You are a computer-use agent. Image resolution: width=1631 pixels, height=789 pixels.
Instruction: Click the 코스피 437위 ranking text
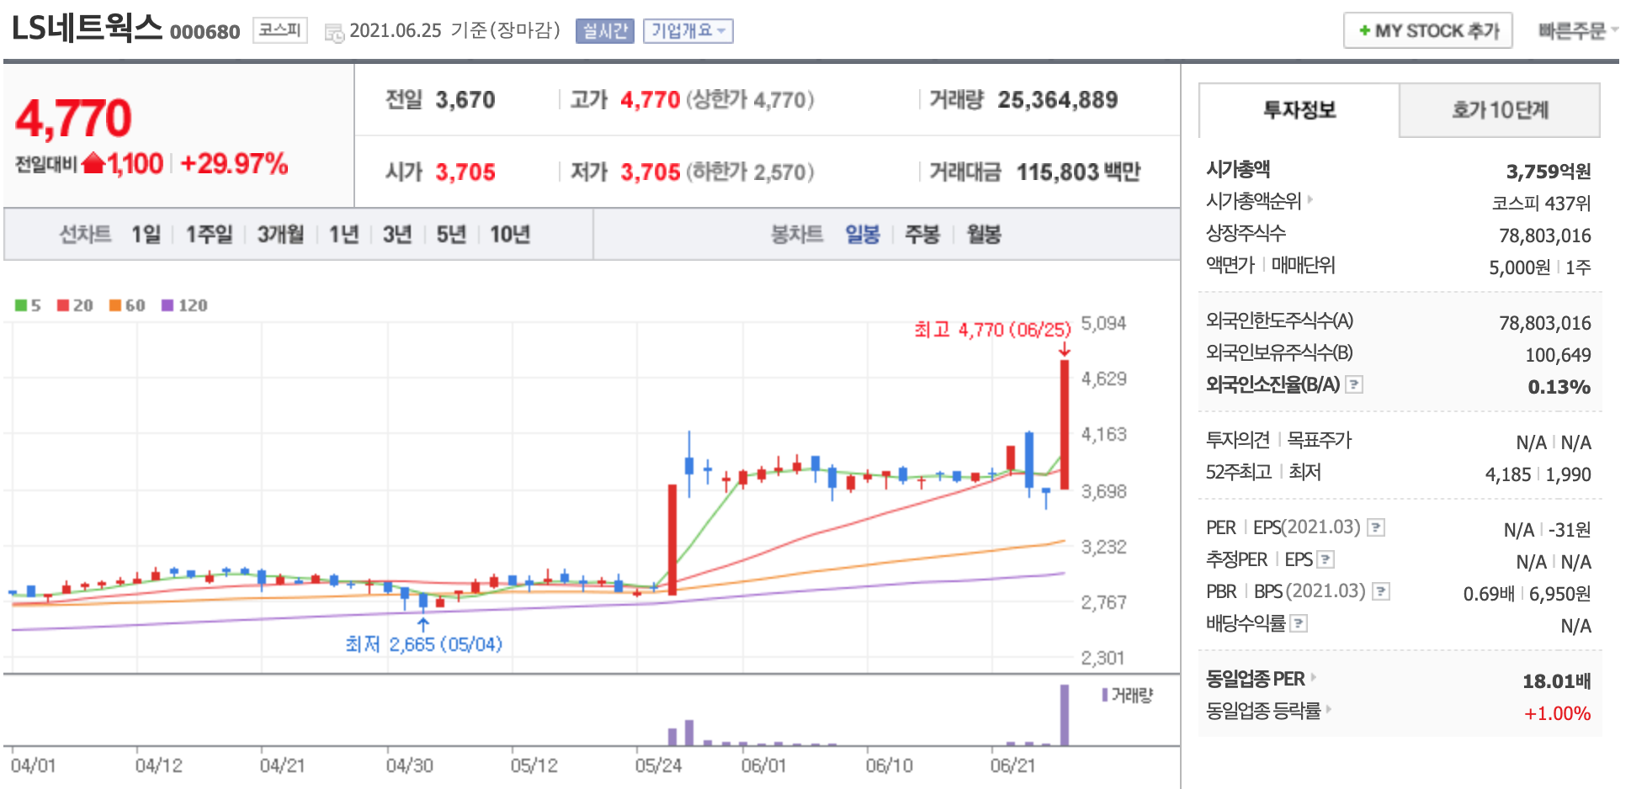point(1541,203)
